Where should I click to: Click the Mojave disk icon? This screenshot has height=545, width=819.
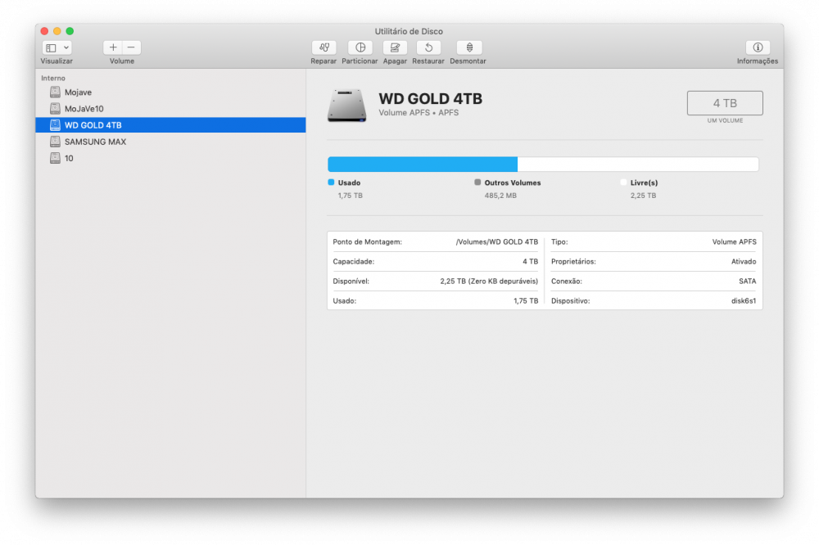(x=55, y=92)
